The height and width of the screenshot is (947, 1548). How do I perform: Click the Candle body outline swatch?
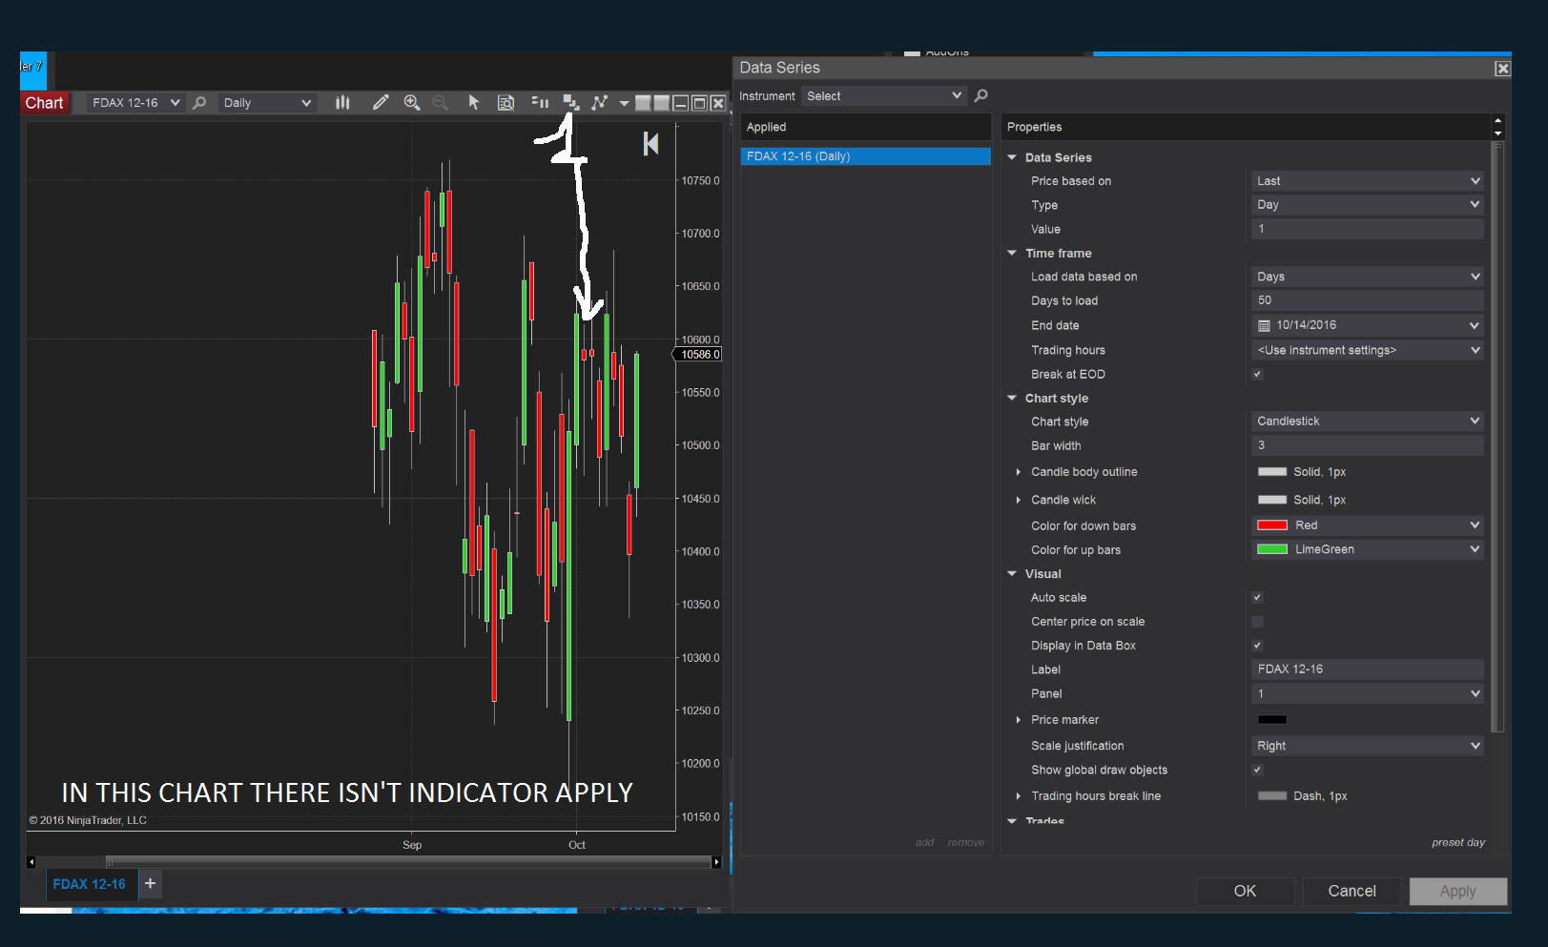(1272, 472)
